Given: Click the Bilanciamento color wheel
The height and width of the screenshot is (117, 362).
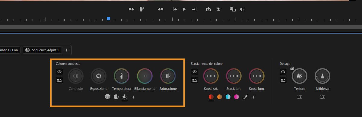Looking at the screenshot, I should 145,76.
